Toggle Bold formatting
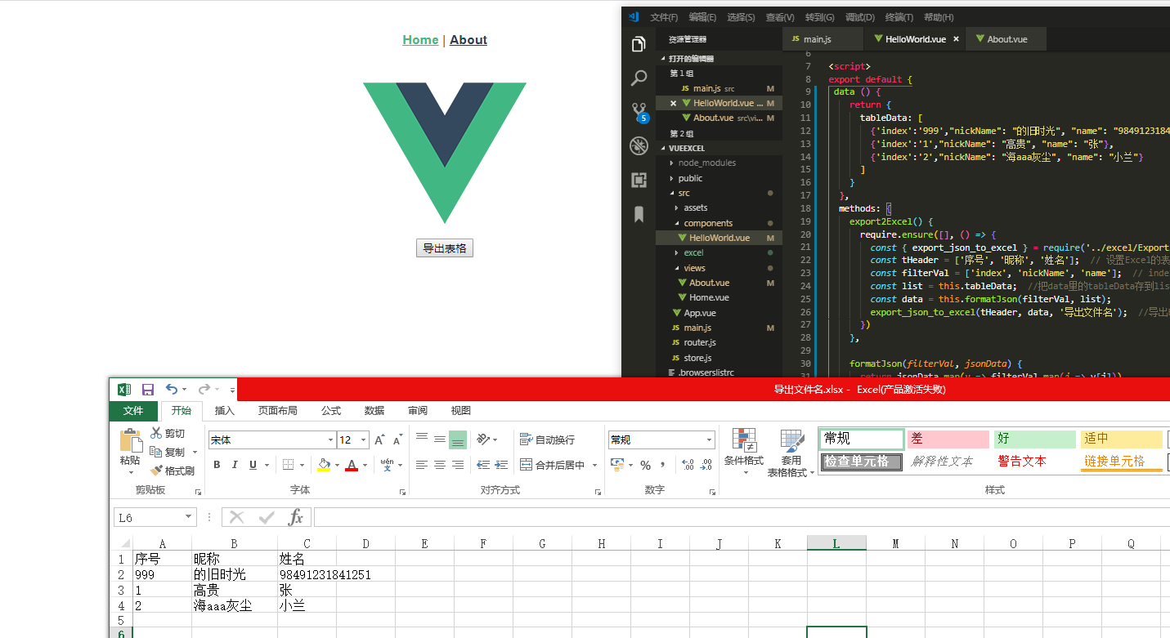This screenshot has height=638, width=1170. (217, 465)
